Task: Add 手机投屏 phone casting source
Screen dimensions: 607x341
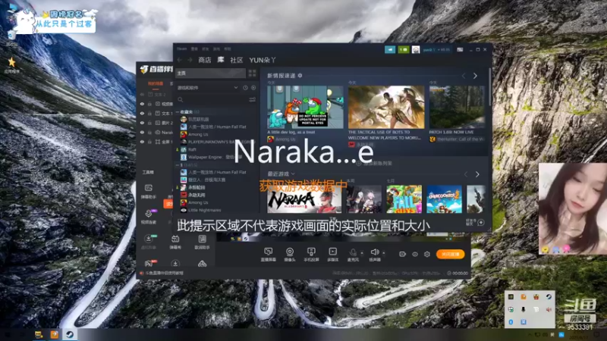Action: point(311,254)
